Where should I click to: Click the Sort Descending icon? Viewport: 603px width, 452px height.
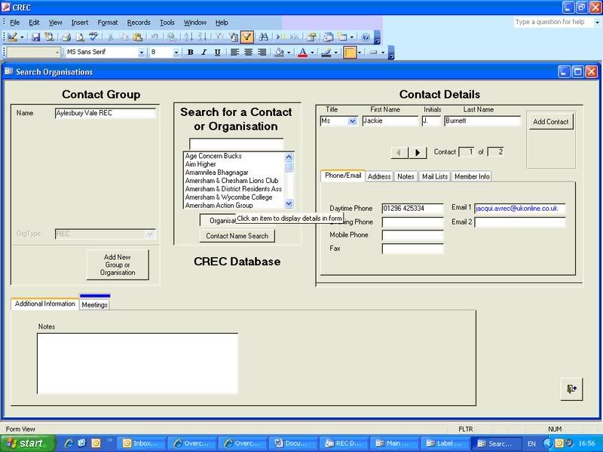202,37
